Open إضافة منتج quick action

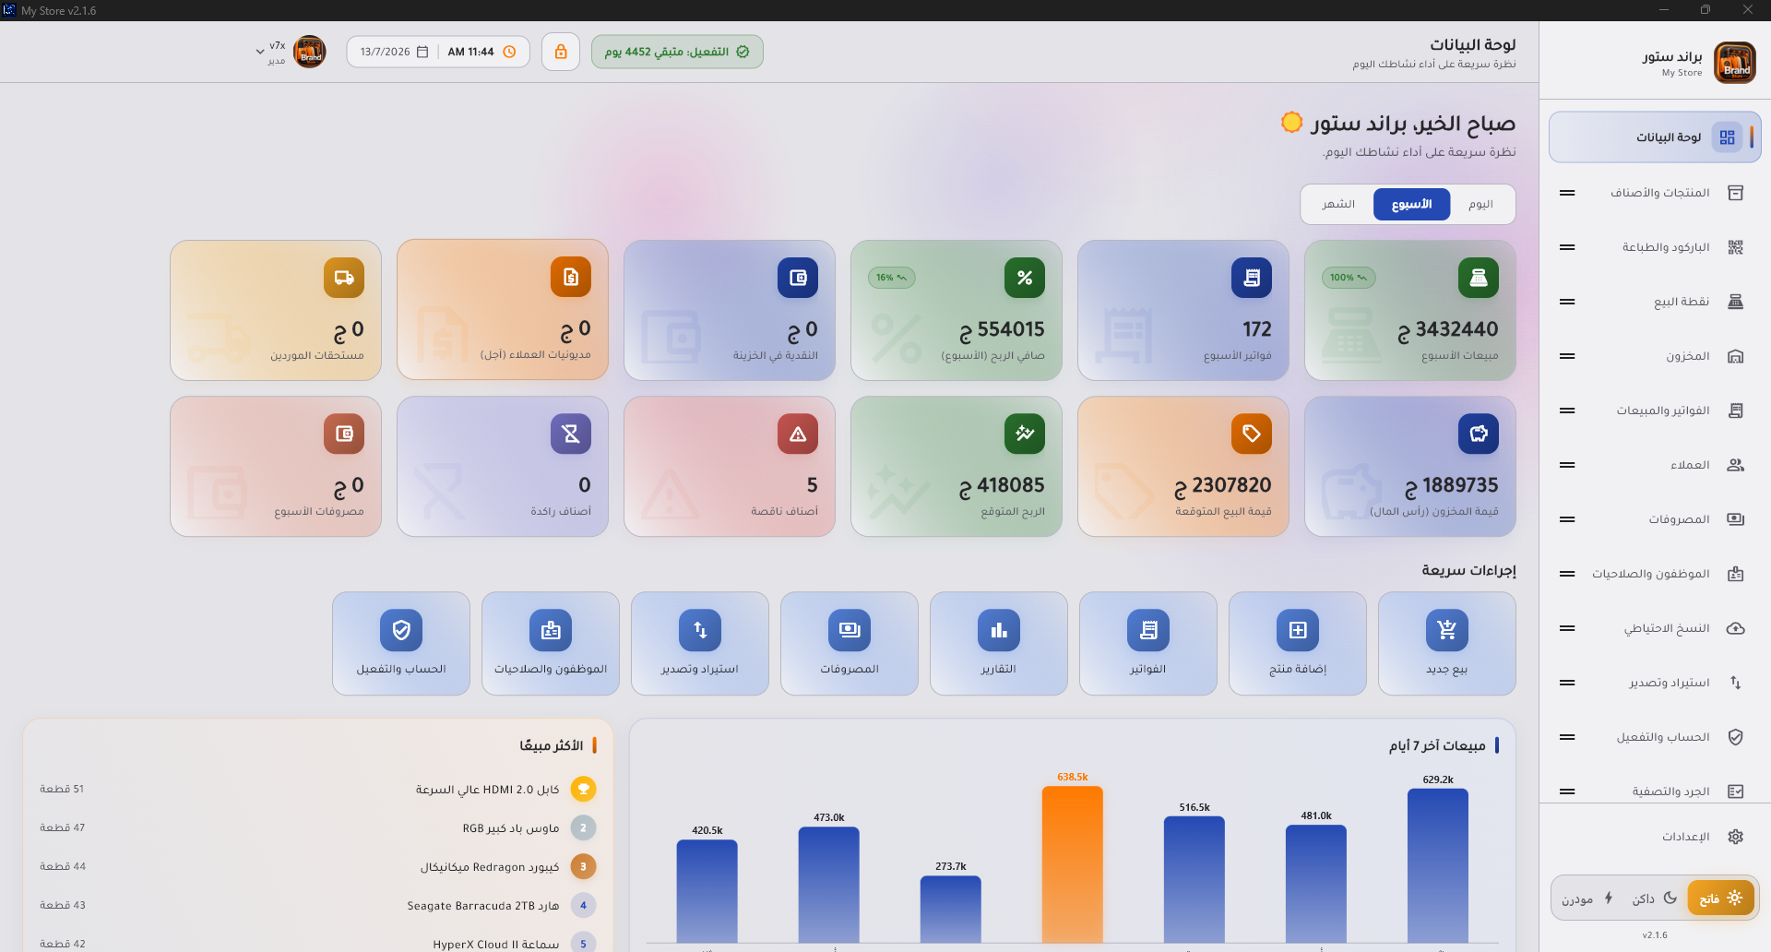(x=1297, y=643)
